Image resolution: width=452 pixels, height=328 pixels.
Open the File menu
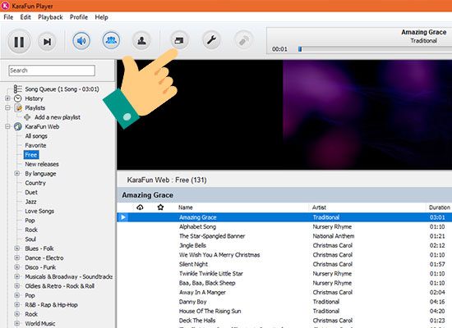[8, 17]
